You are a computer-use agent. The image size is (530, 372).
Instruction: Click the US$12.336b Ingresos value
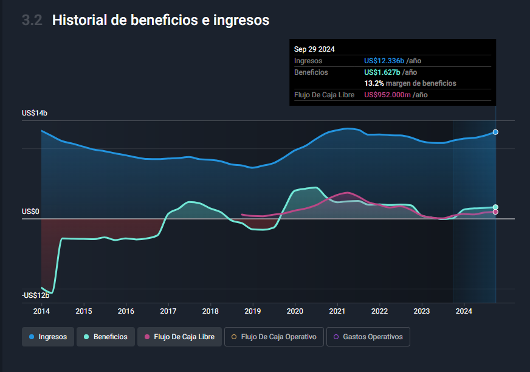(384, 61)
